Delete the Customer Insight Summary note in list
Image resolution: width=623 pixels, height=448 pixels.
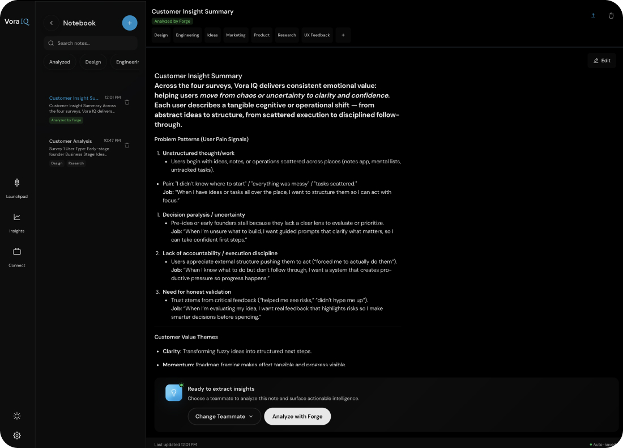127,103
